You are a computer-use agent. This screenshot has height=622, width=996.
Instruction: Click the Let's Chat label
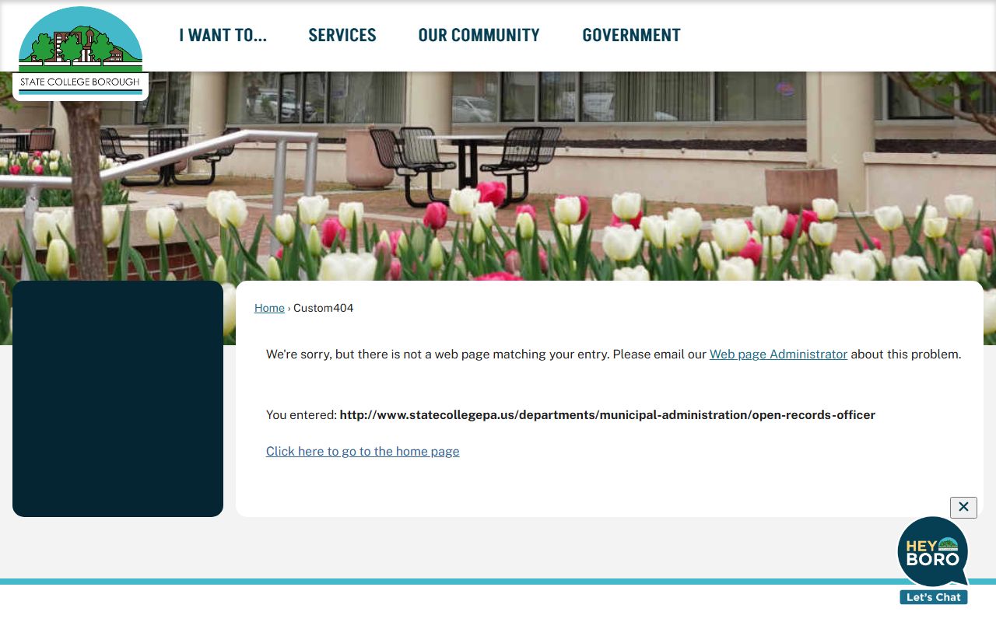(x=934, y=597)
